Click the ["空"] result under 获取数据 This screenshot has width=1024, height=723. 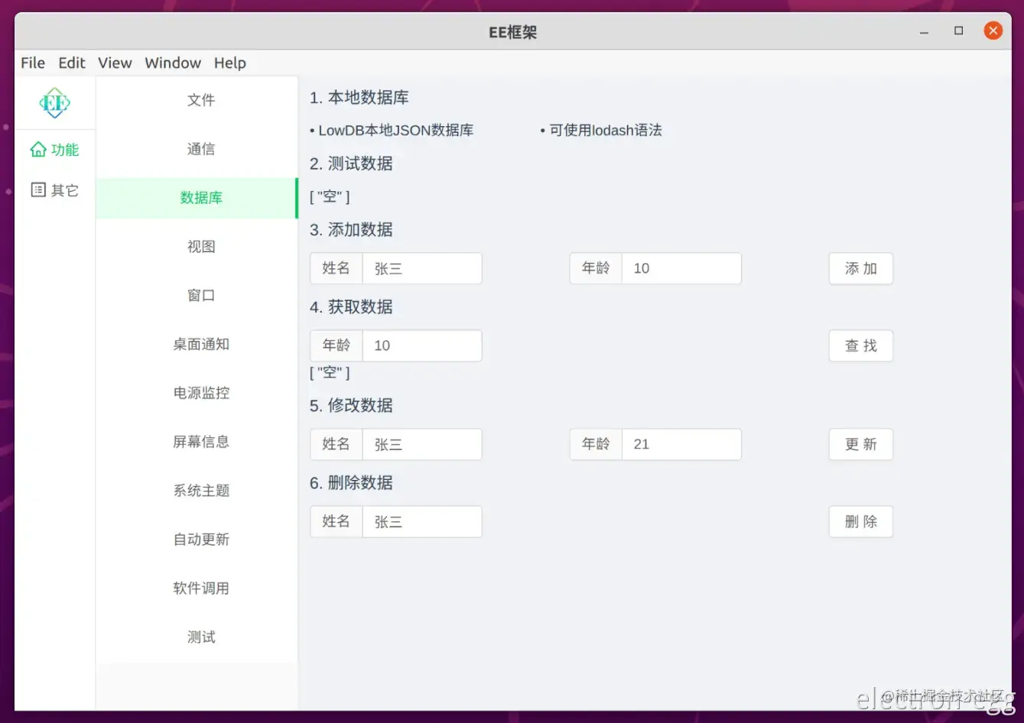330,373
